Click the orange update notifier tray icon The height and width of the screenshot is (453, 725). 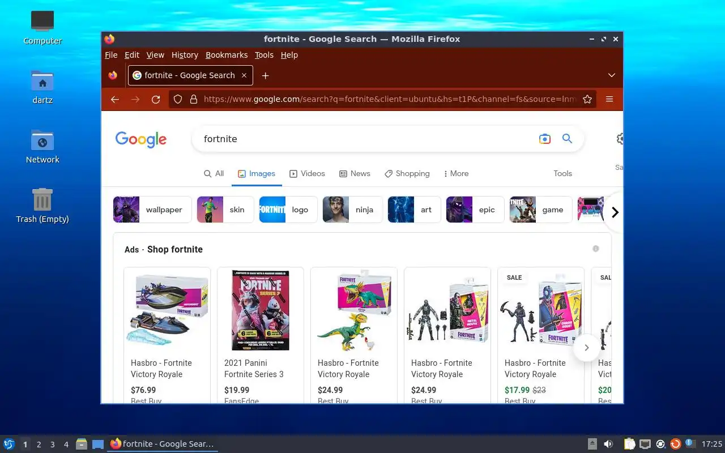pos(675,444)
